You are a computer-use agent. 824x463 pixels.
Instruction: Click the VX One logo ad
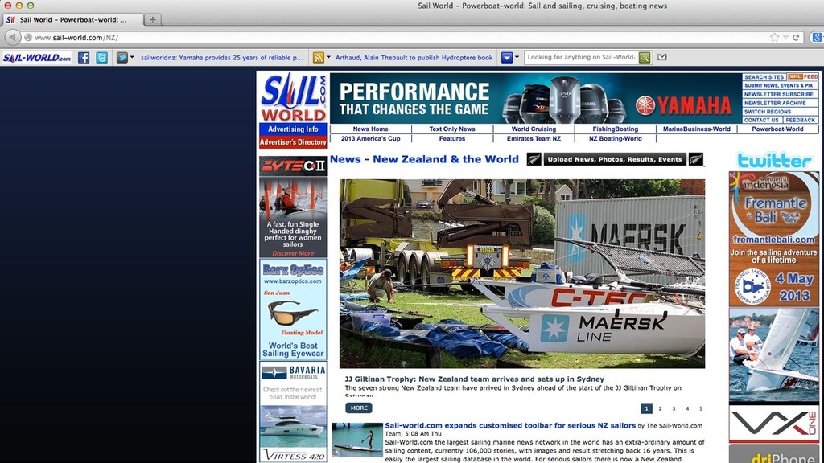click(774, 424)
